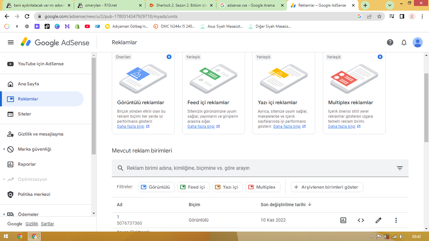
Task: Open the Chrome side panel icon
Action: [x=402, y=16]
